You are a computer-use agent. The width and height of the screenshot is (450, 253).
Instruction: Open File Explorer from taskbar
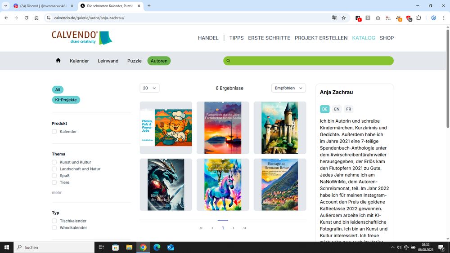129,247
